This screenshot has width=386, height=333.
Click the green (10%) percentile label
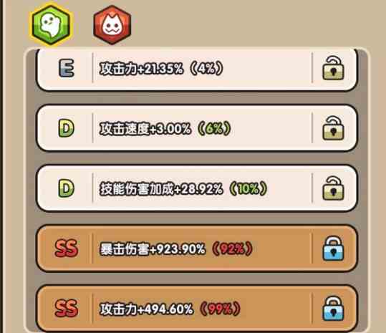tap(248, 188)
